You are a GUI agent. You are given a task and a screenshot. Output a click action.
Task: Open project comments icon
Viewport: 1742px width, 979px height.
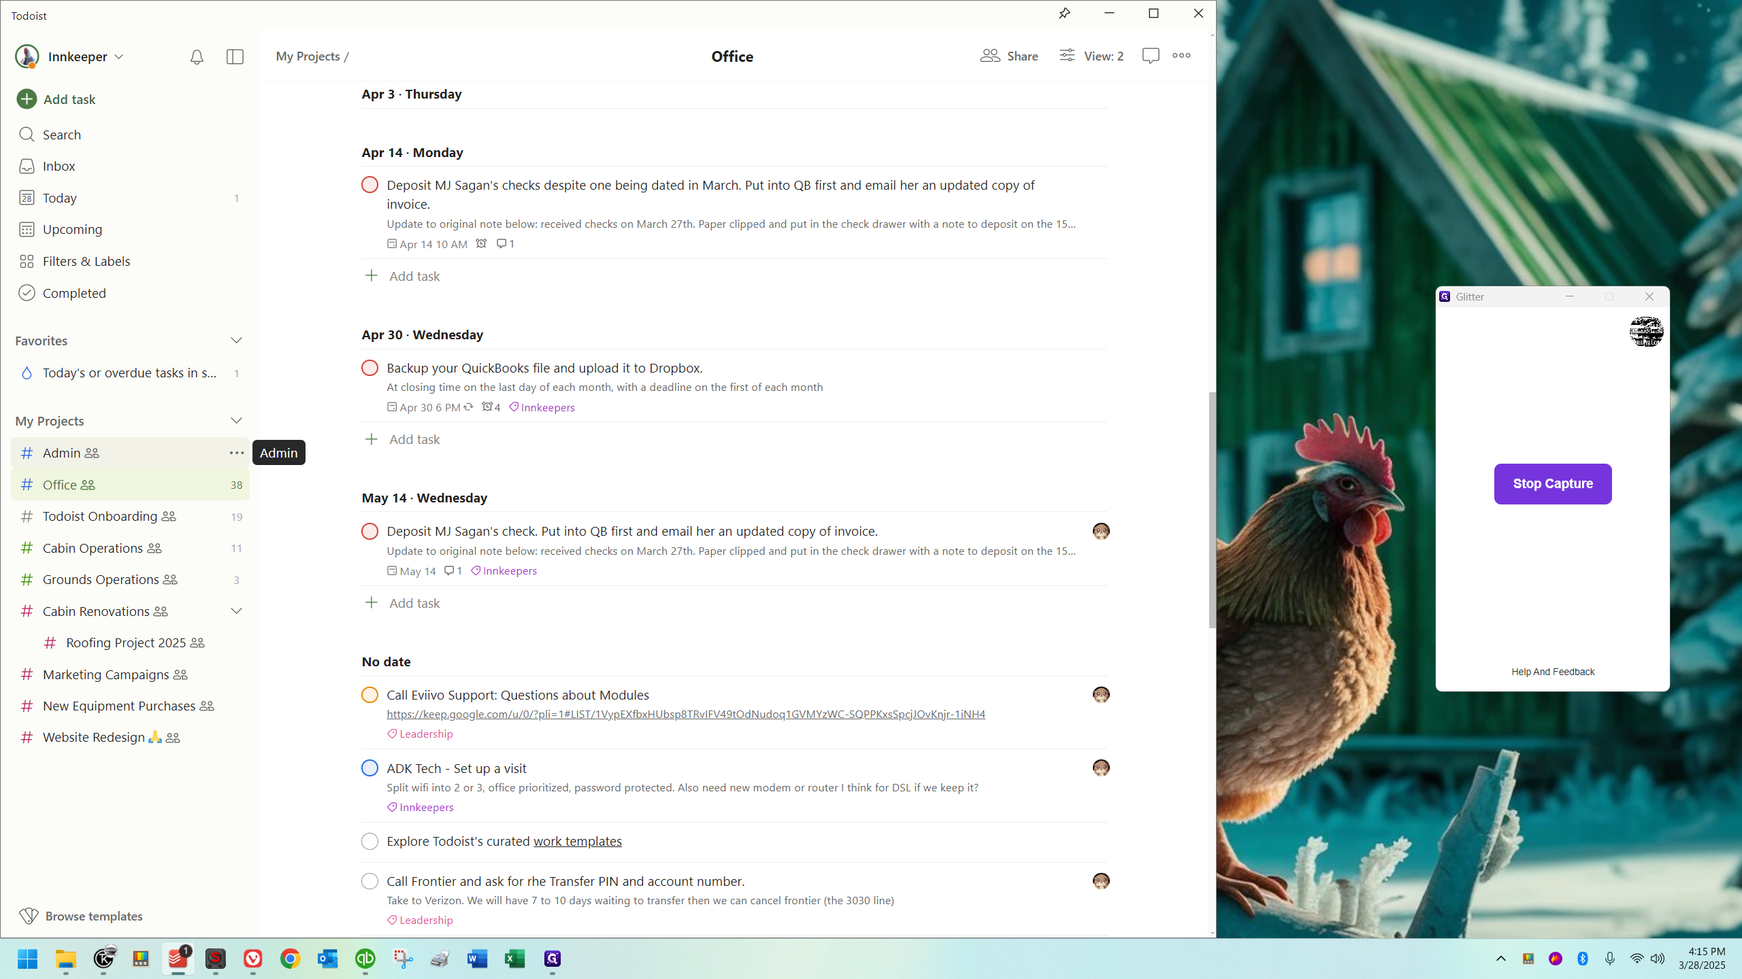tap(1151, 56)
